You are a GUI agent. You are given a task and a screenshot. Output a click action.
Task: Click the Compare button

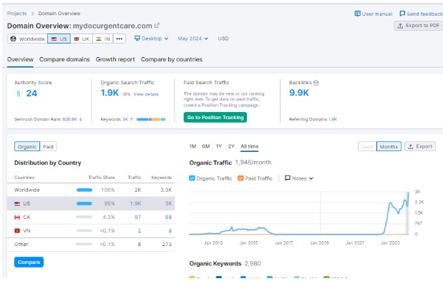29,262
